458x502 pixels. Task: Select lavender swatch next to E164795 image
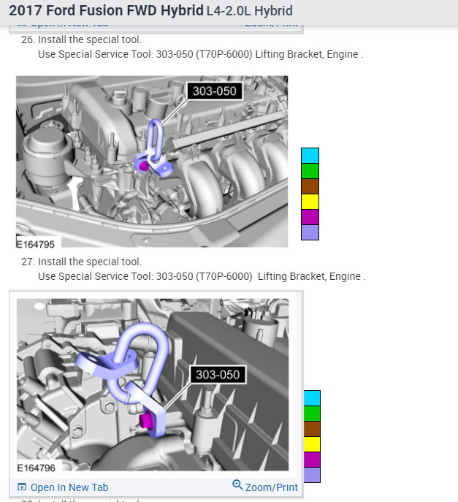pos(310,232)
